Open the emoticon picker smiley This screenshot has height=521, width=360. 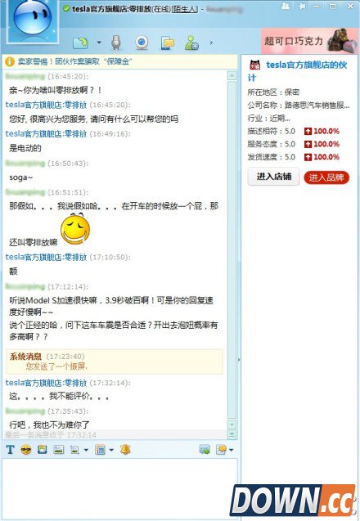point(26,450)
